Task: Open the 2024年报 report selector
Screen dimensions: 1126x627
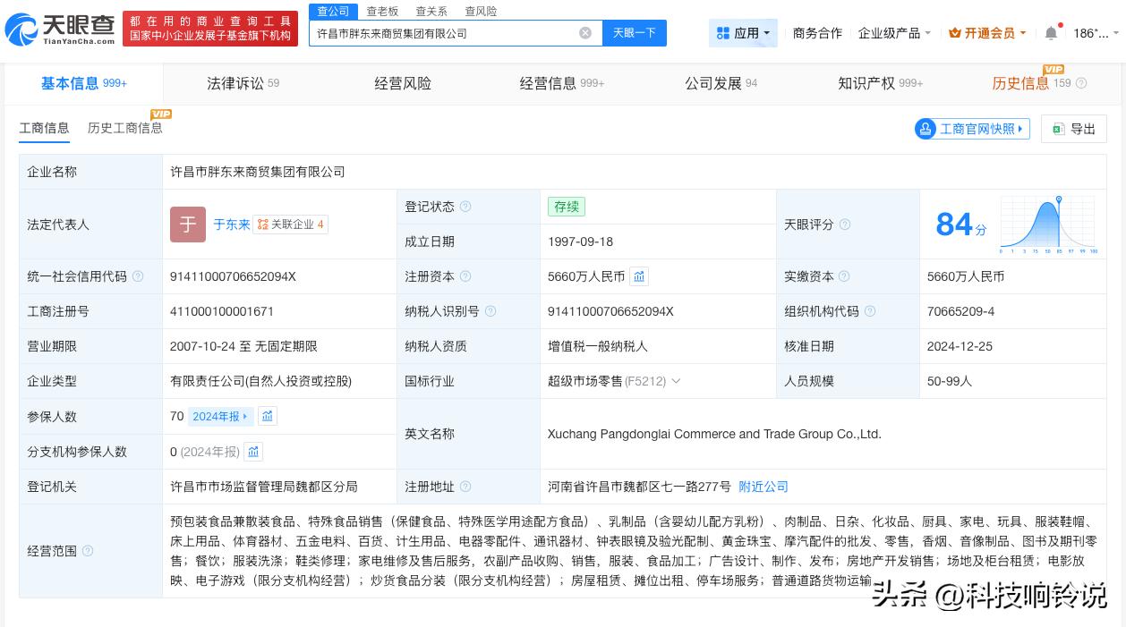Action: tap(220, 416)
